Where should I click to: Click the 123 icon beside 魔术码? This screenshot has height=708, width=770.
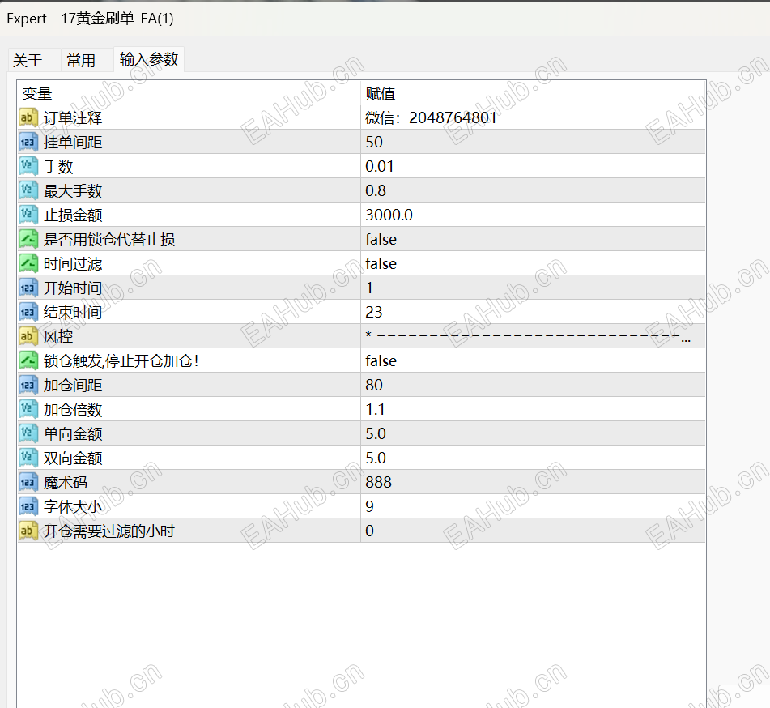coord(28,483)
